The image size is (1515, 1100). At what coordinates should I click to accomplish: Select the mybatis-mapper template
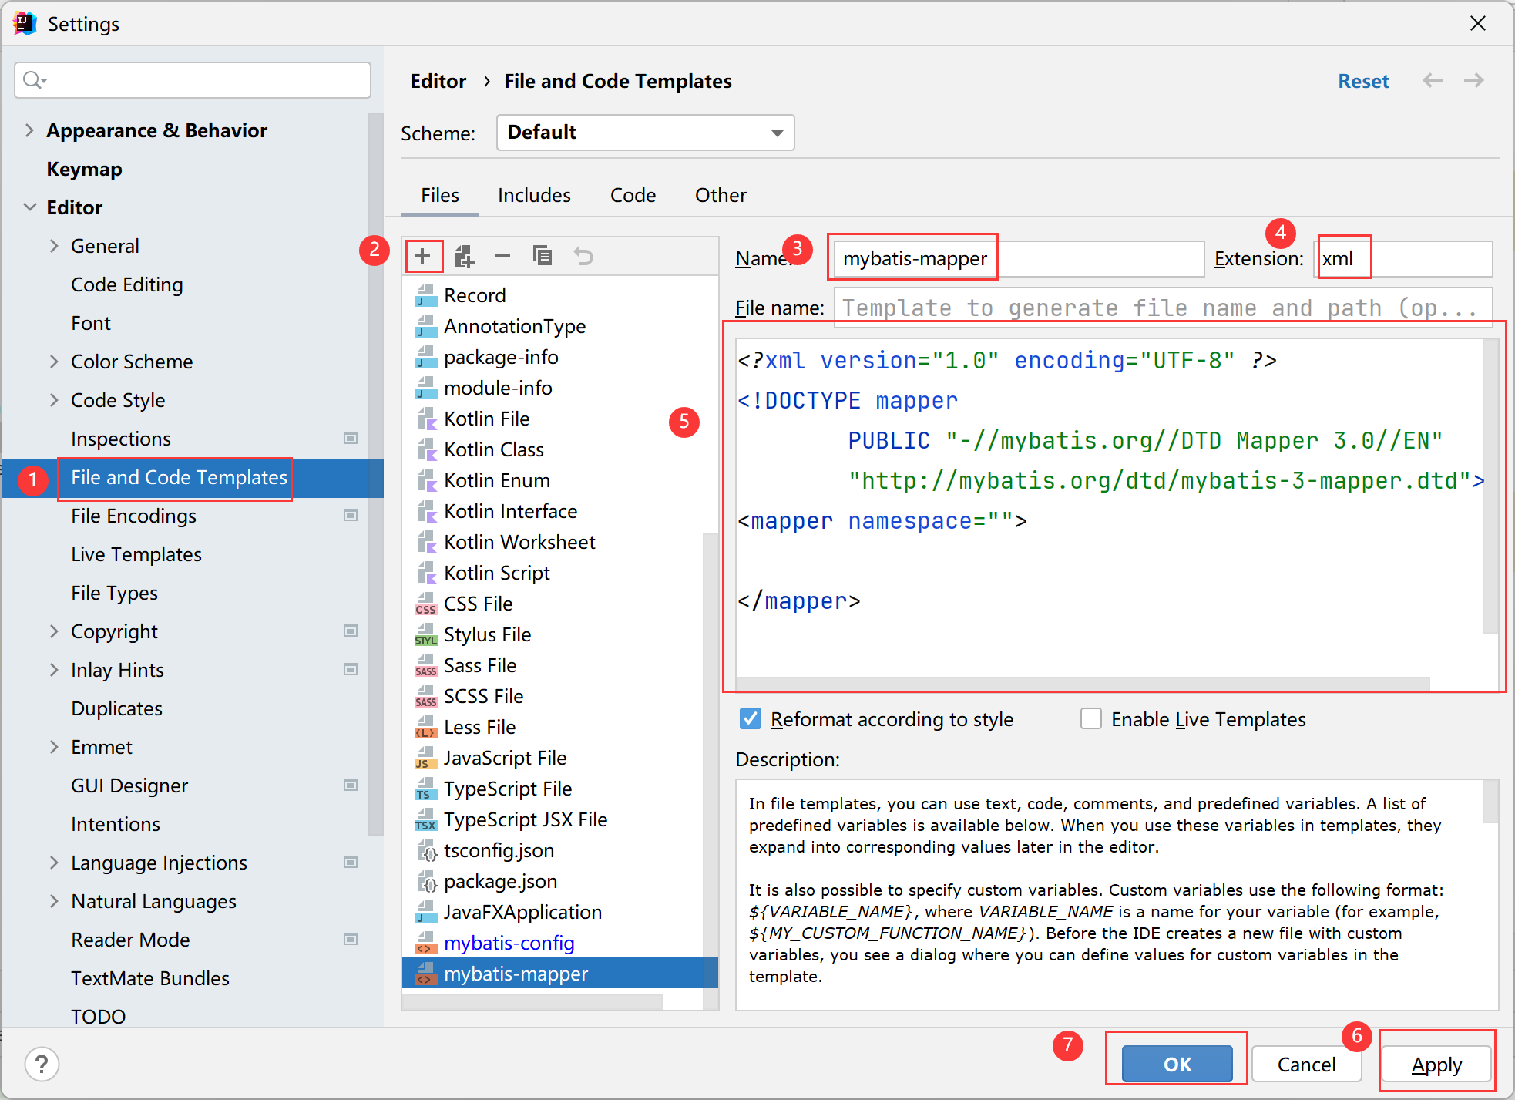click(559, 974)
